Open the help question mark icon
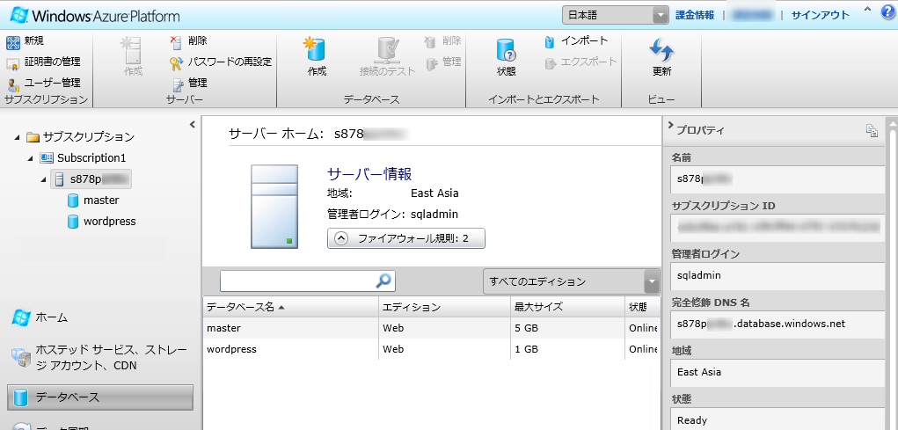This screenshot has height=430, width=898. point(887,11)
